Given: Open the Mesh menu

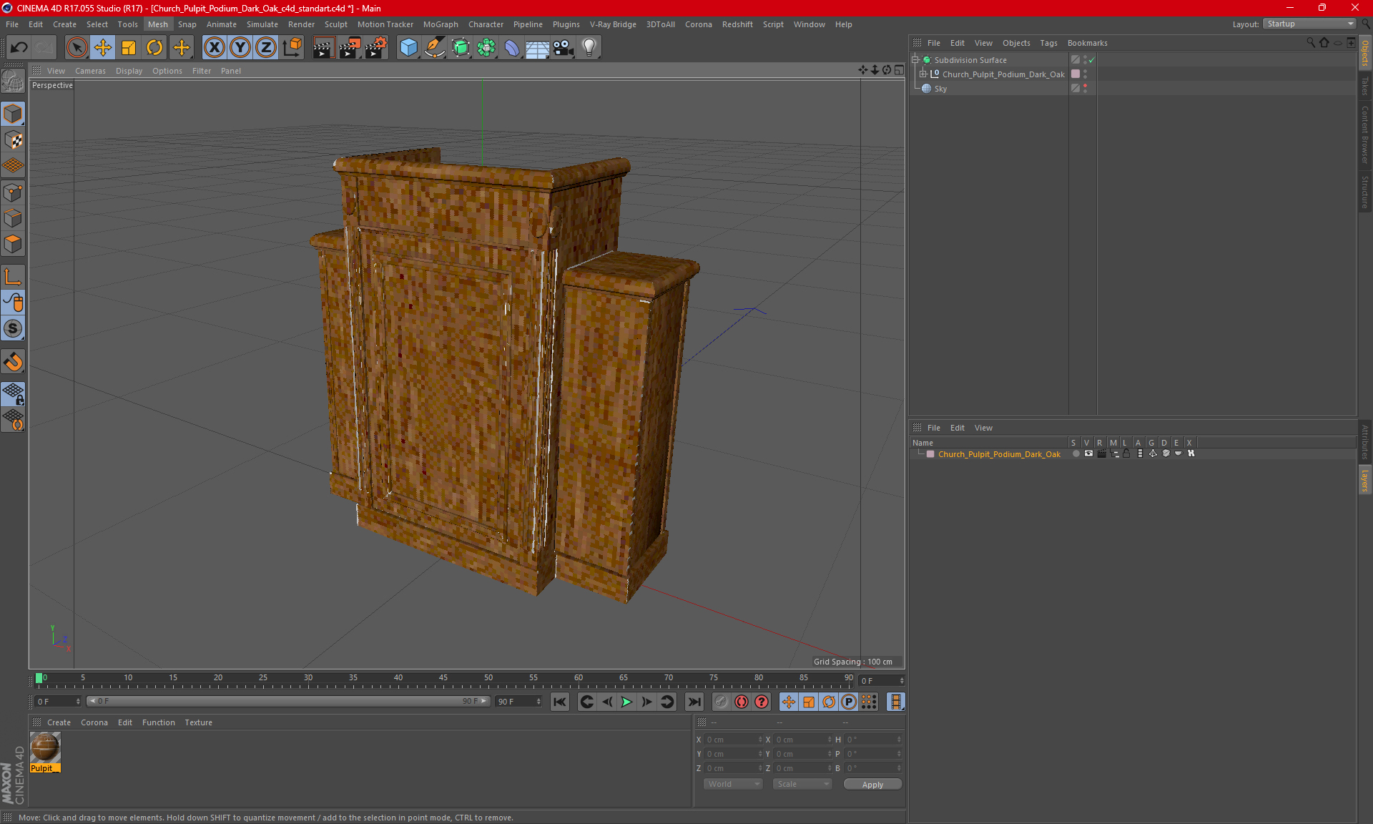Looking at the screenshot, I should (157, 24).
